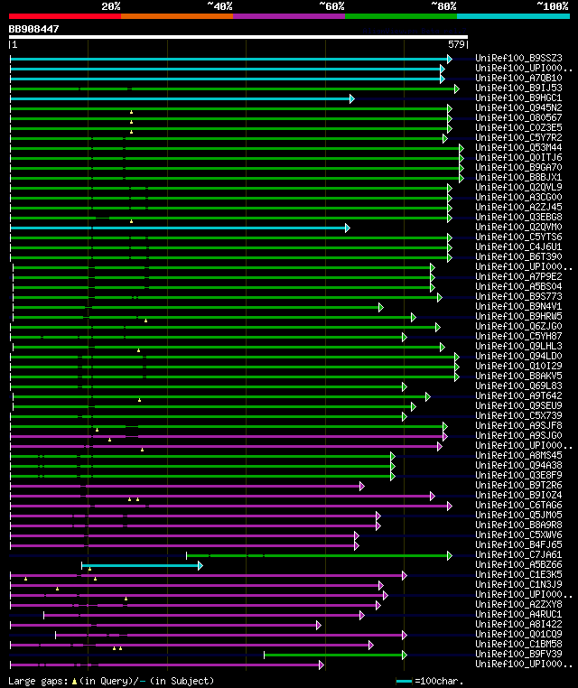Open hit UniRef100_Q945N2
This screenshot has height=688, width=578.
coord(518,107)
